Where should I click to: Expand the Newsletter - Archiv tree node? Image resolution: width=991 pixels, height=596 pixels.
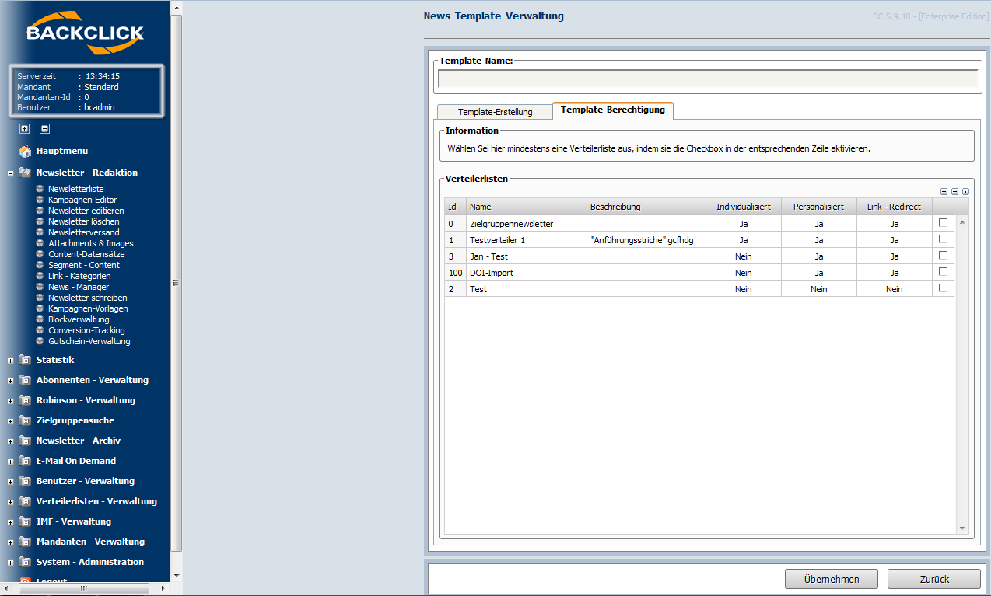pos(10,441)
